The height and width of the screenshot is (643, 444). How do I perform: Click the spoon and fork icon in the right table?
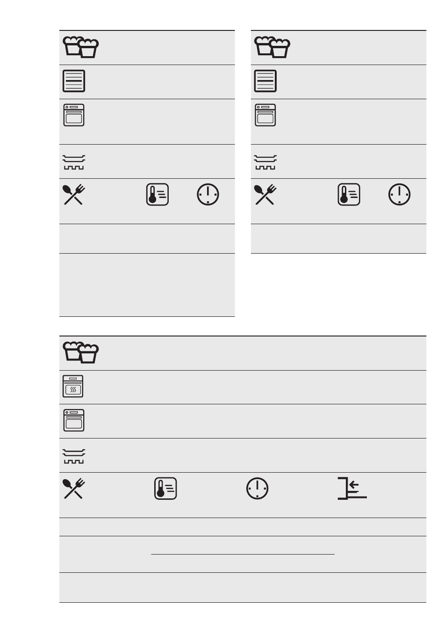point(265,195)
